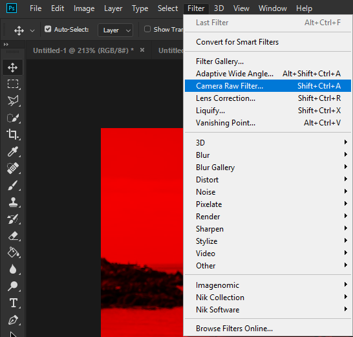
Task: Open the Layer auto-select dropdown
Action: 116,30
